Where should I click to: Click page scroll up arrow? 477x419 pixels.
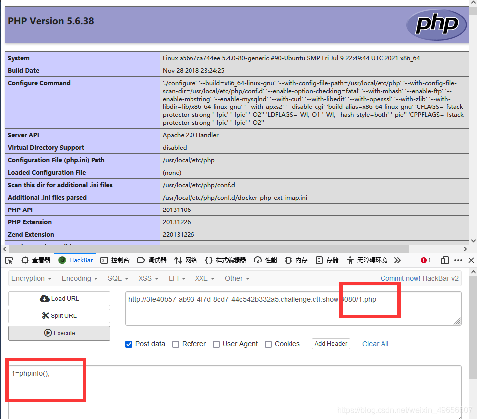coord(473,3)
